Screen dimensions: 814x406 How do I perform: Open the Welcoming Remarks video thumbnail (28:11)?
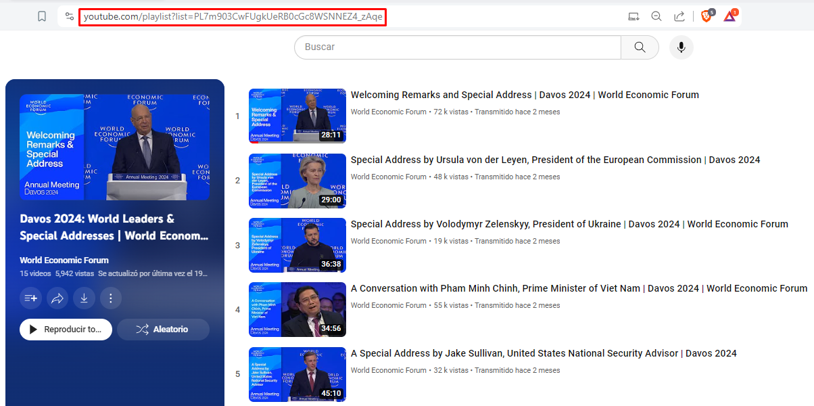(297, 116)
